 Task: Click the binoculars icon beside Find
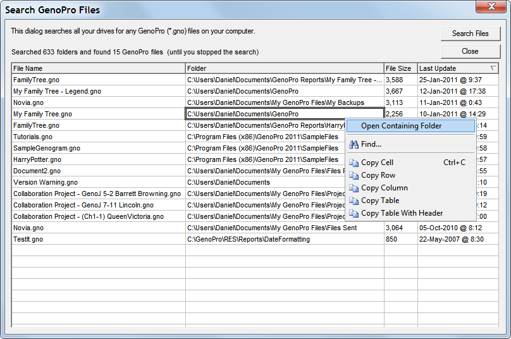tap(354, 144)
